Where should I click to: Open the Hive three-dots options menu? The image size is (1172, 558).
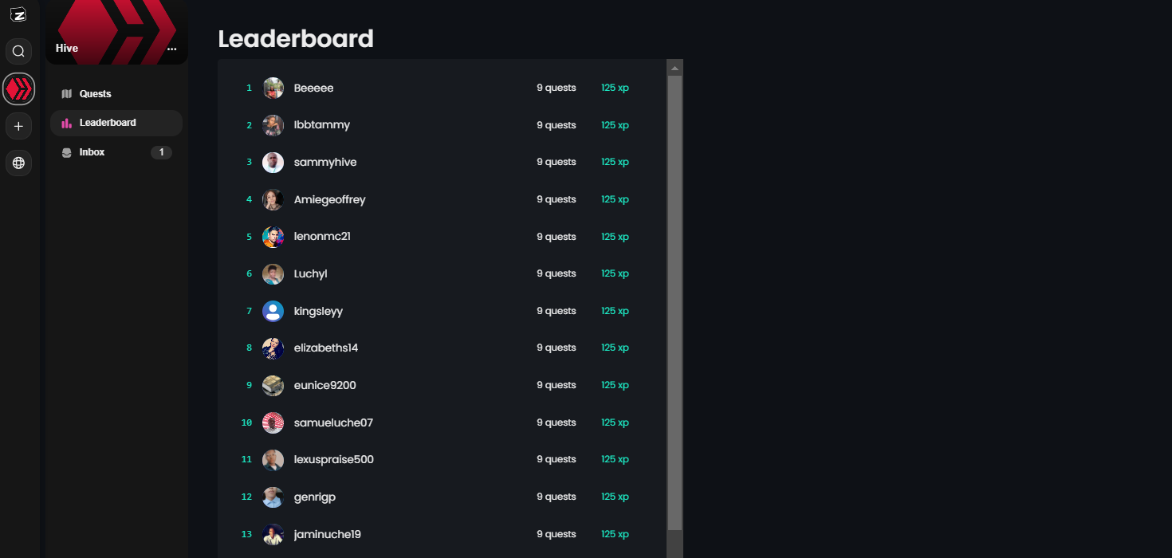[171, 49]
